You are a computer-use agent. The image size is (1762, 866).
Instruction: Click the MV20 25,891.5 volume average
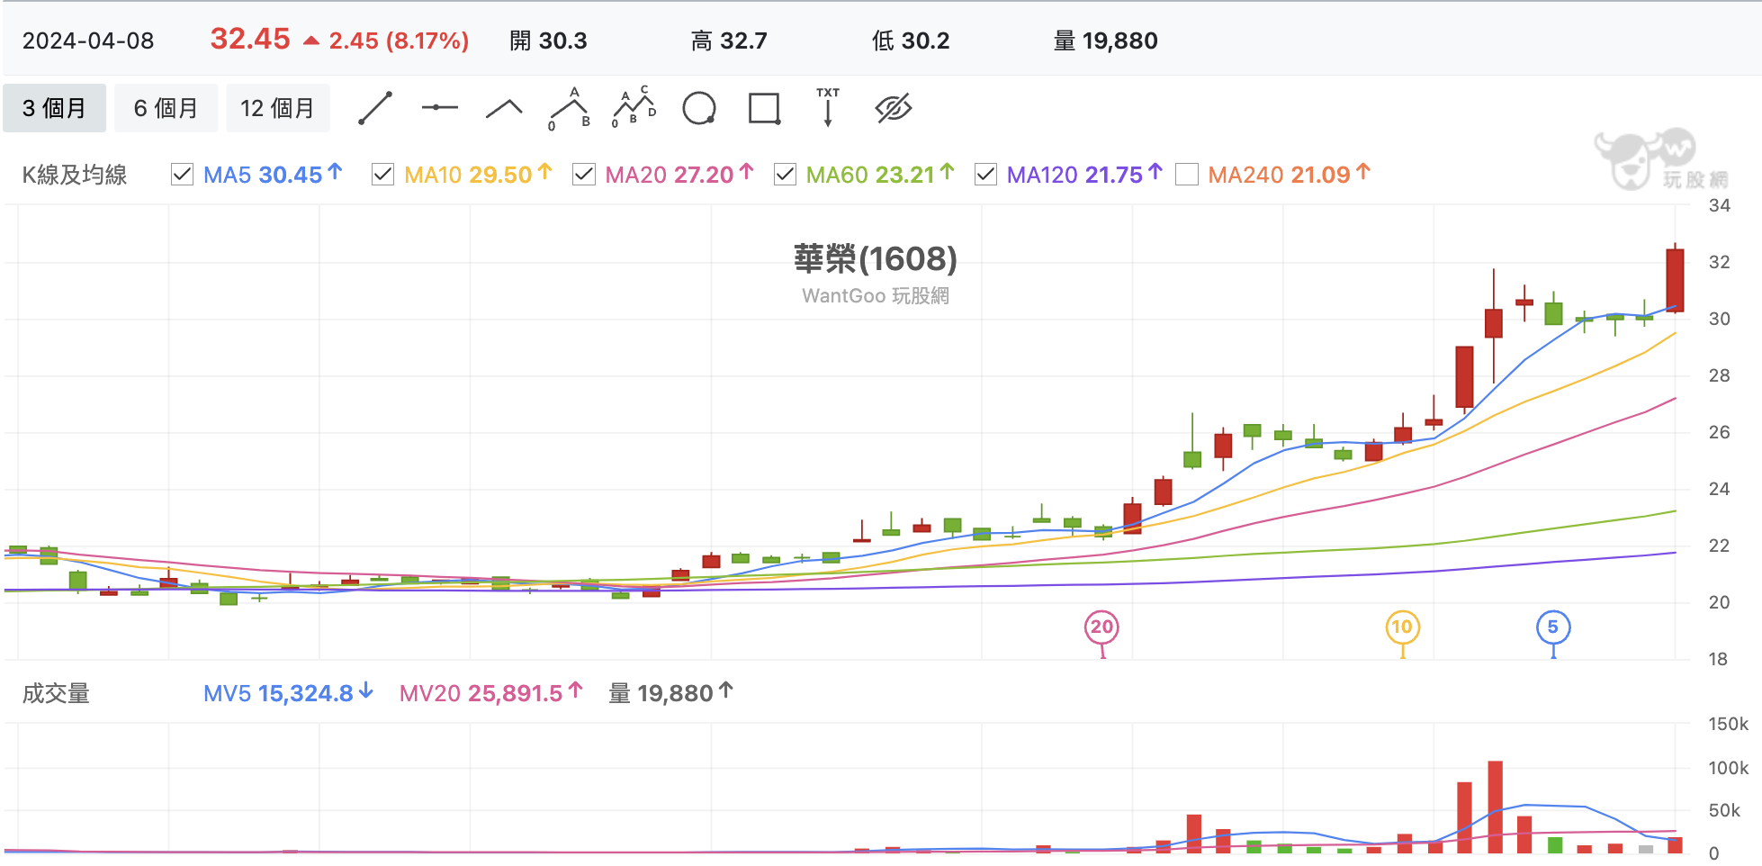click(x=491, y=693)
